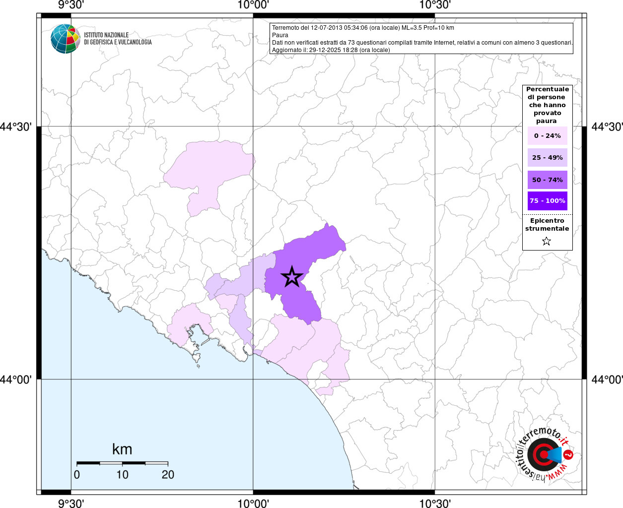Image resolution: width=623 pixels, height=508 pixels.
Task: Click the top 10°30' longitude label
Action: [435, 5]
